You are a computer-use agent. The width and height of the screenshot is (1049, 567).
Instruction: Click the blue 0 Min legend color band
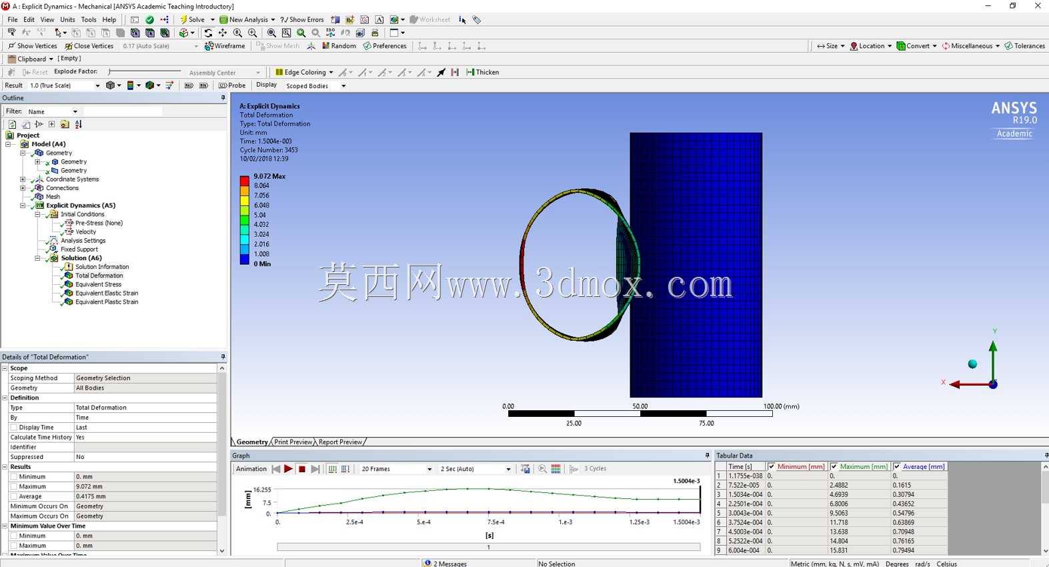tap(244, 259)
